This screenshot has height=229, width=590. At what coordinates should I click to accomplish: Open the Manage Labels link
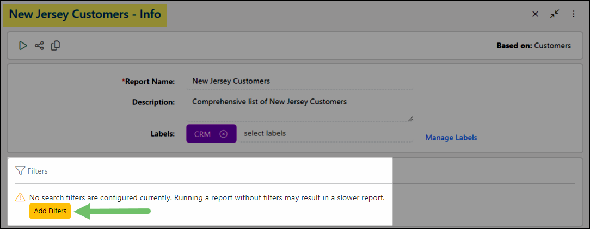[x=451, y=138]
